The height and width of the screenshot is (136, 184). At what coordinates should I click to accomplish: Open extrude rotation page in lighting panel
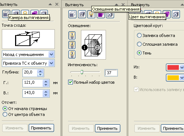[82, 14]
